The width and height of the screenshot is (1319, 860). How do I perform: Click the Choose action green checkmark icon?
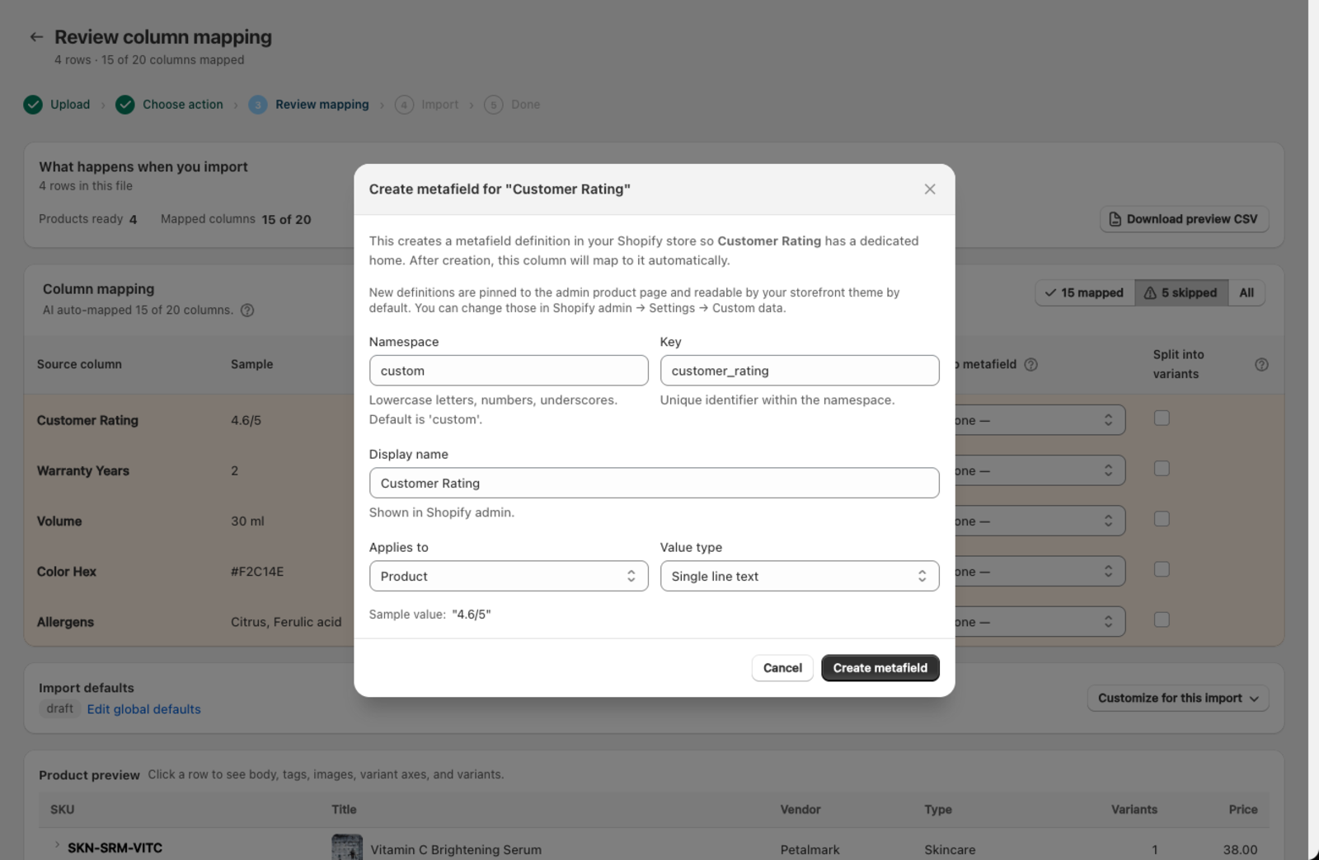(125, 105)
